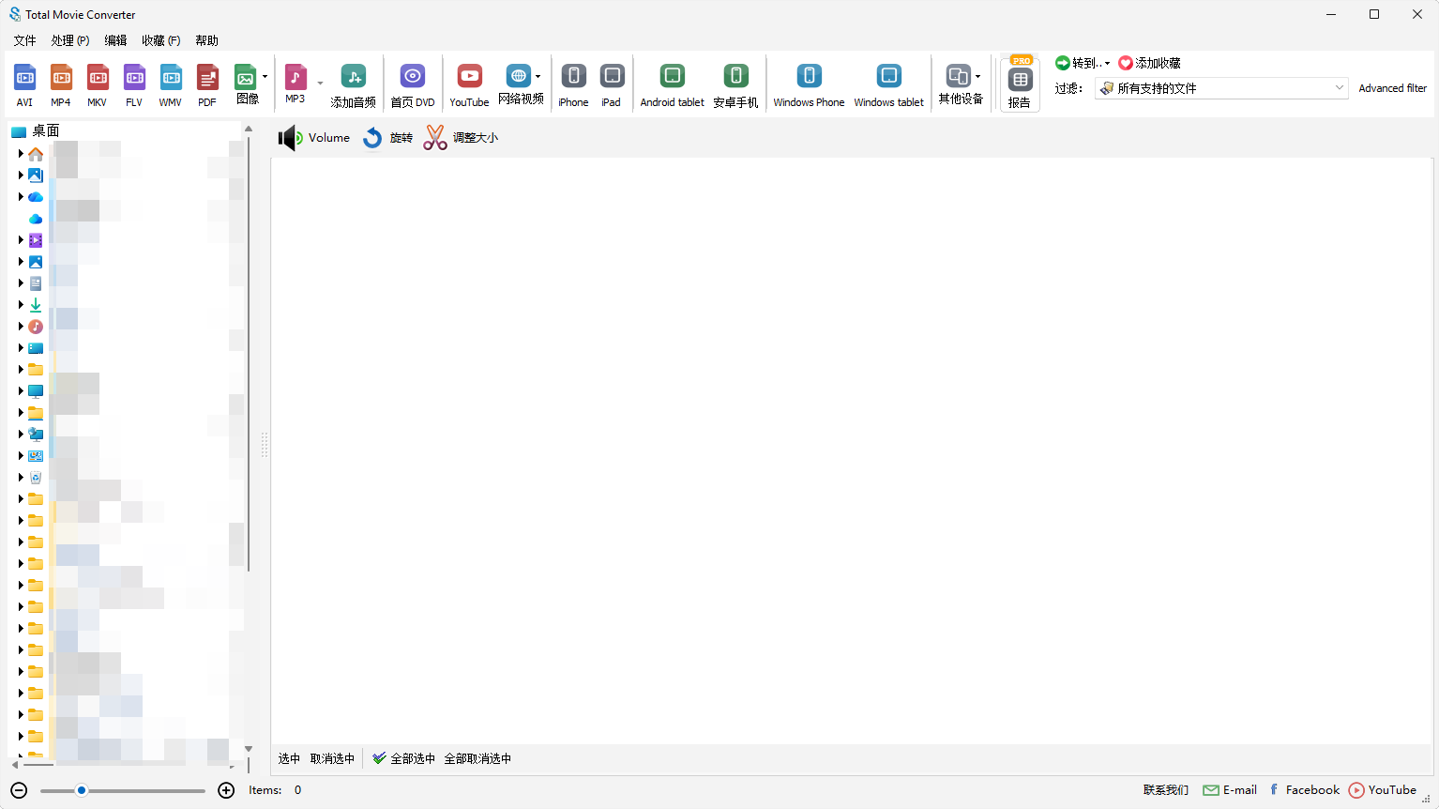Select iPad device preset
The height and width of the screenshot is (809, 1439).
click(x=612, y=85)
